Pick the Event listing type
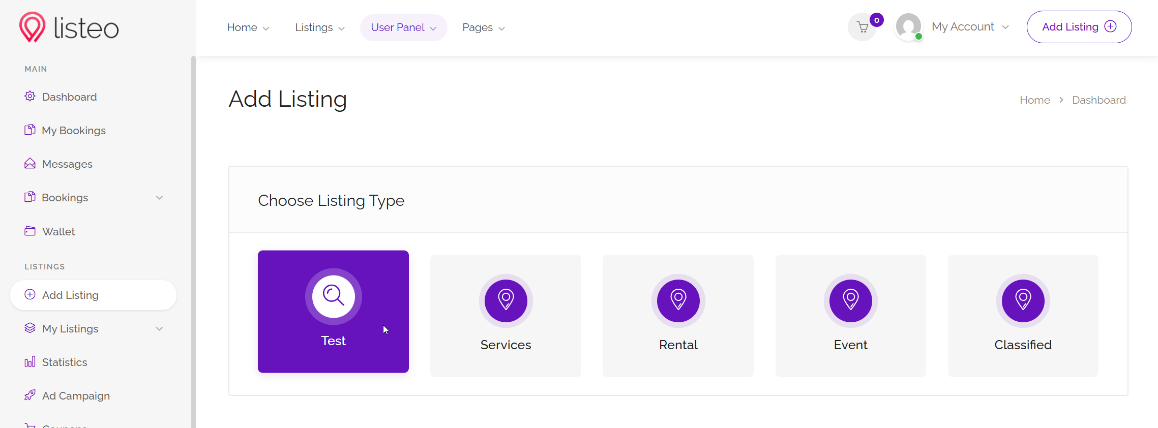 [x=850, y=316]
